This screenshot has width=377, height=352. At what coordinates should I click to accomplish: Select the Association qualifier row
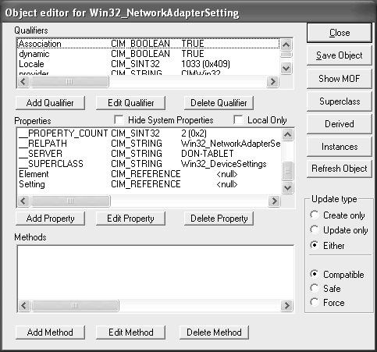148,44
